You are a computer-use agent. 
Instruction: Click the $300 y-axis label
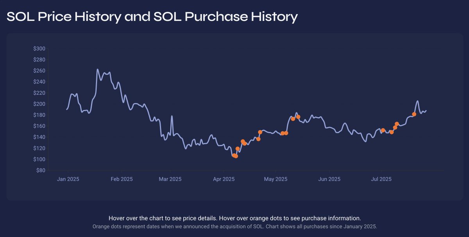39,49
